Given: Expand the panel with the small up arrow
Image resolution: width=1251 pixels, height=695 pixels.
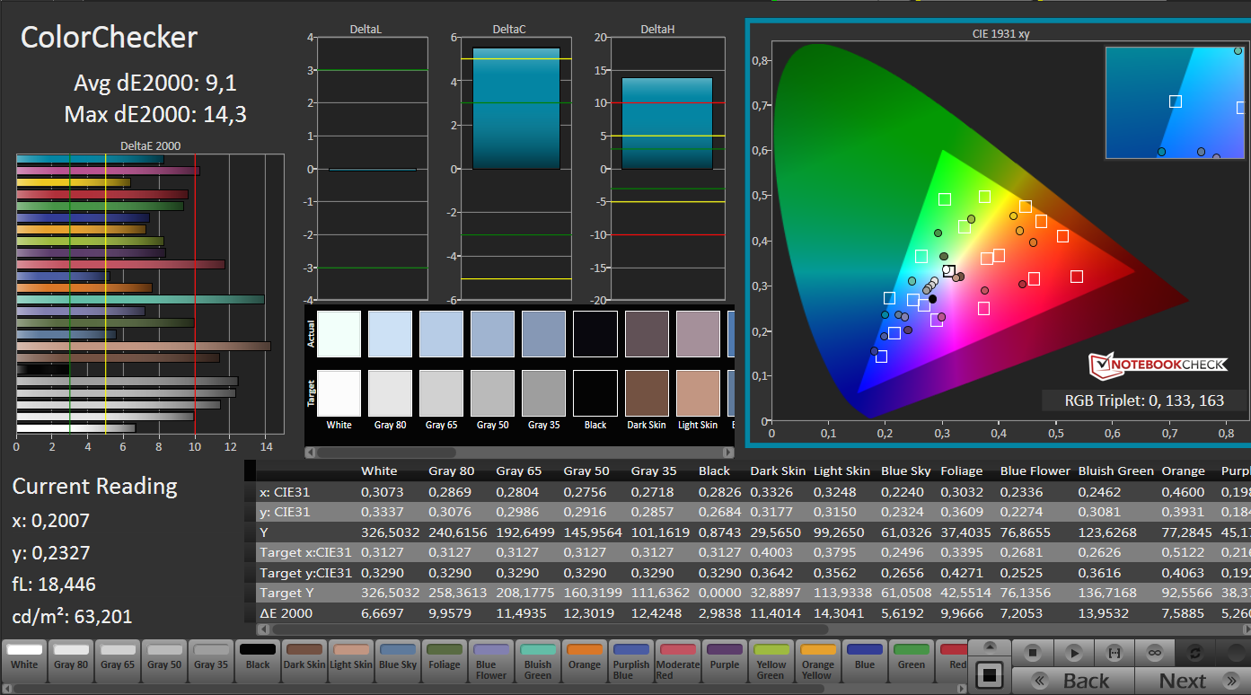Looking at the screenshot, I should [x=990, y=647].
